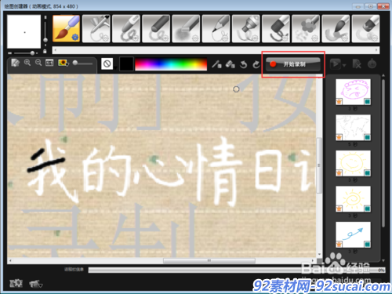
Task: Delete the selected gallery entry
Action: pos(357,64)
